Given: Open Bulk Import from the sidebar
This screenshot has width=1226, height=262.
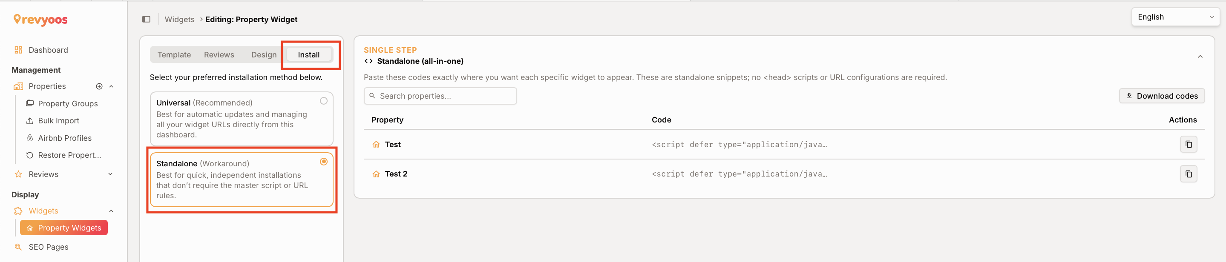Looking at the screenshot, I should coord(58,121).
